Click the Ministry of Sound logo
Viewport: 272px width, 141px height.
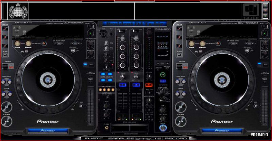pyautogui.click(x=18, y=11)
